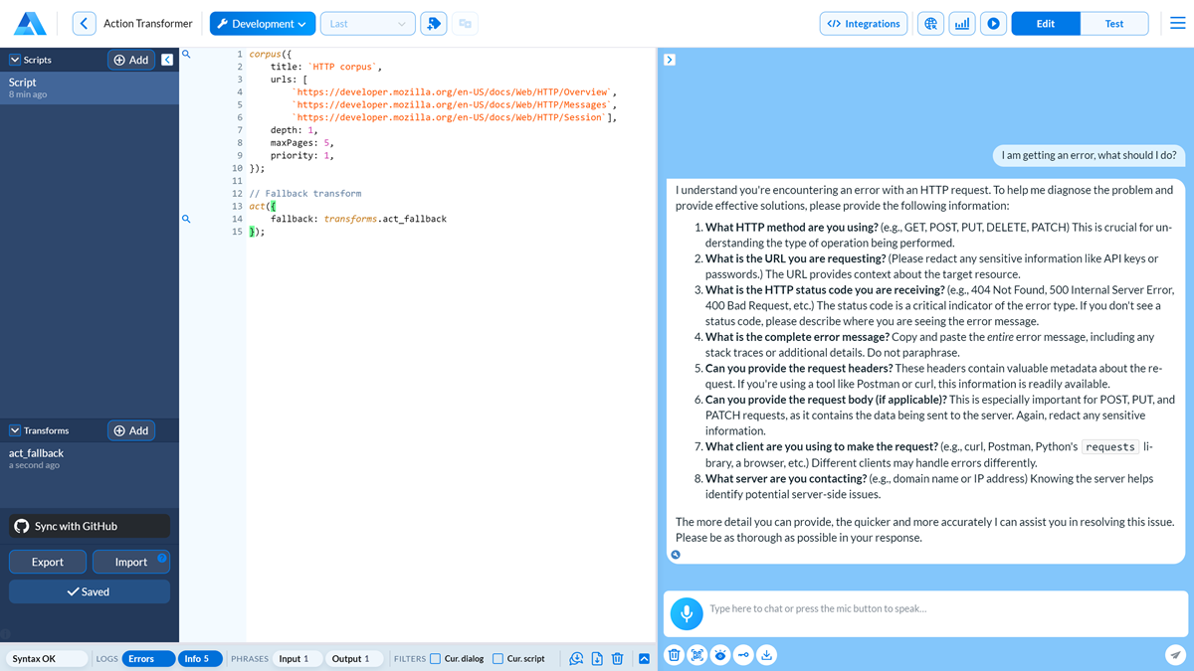Enable the Cur. script filter checkbox
Screen dimensions: 1194x671
(497, 659)
